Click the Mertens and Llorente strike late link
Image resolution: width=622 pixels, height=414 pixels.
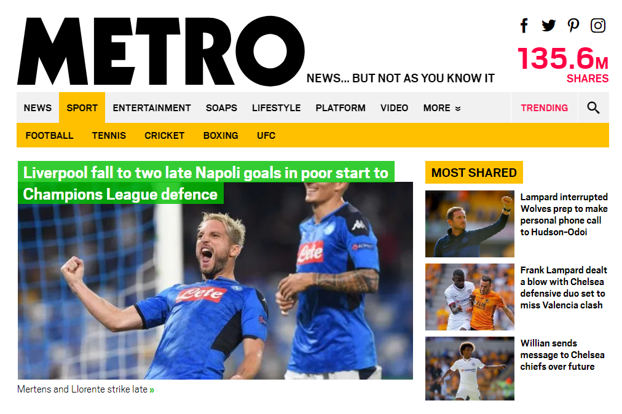(85, 389)
